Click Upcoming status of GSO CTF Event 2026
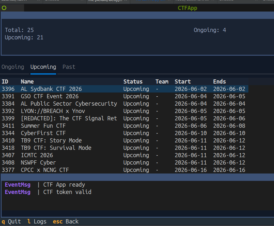This screenshot has width=274, height=226. [136, 96]
